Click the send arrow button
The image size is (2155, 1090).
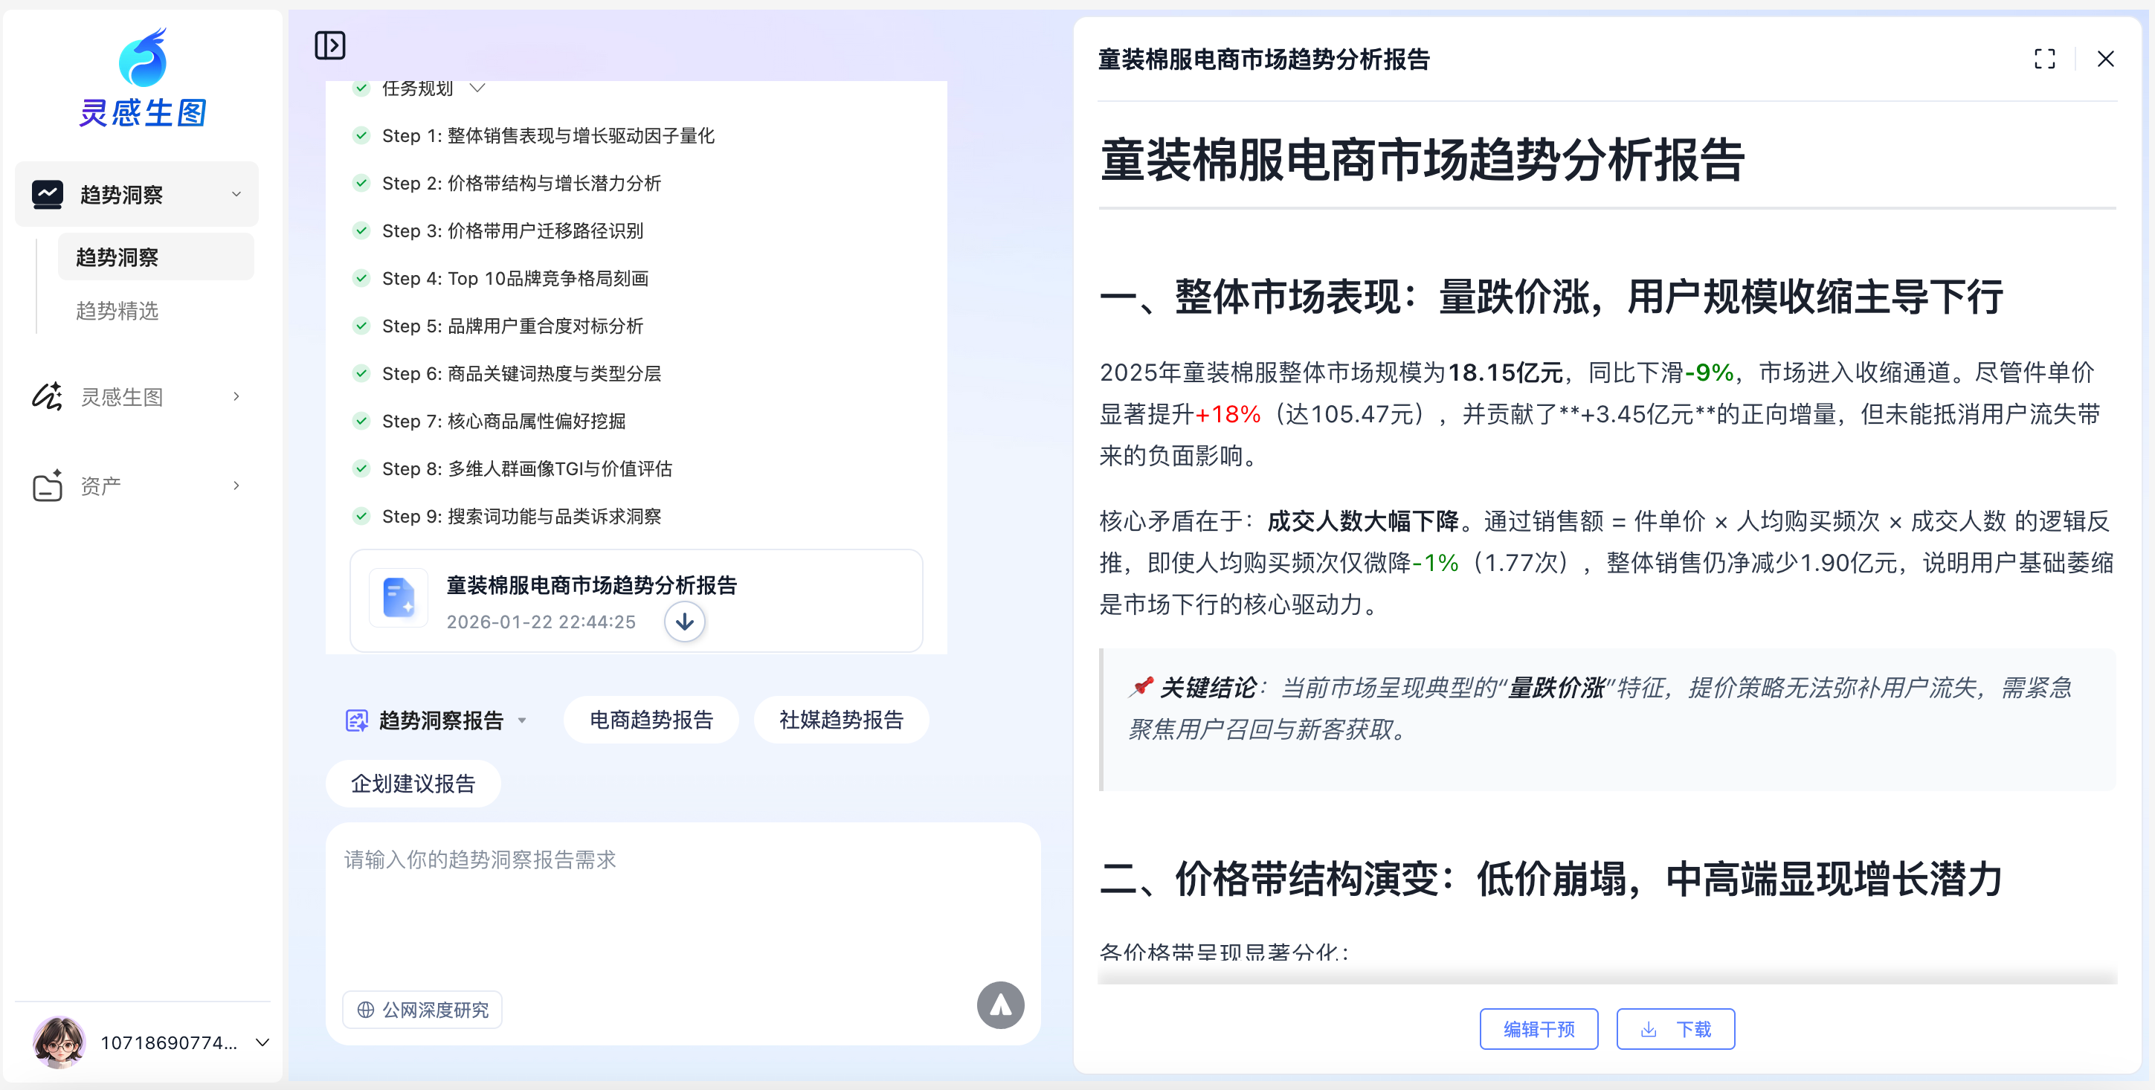(x=999, y=1004)
